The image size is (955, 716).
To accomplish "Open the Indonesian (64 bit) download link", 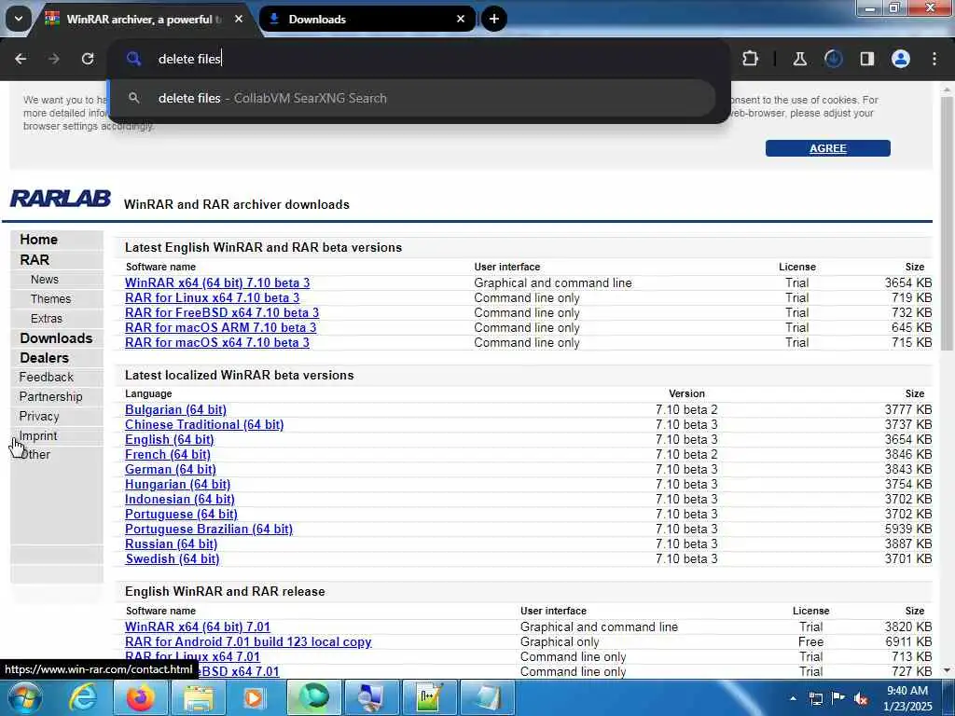I will [180, 500].
